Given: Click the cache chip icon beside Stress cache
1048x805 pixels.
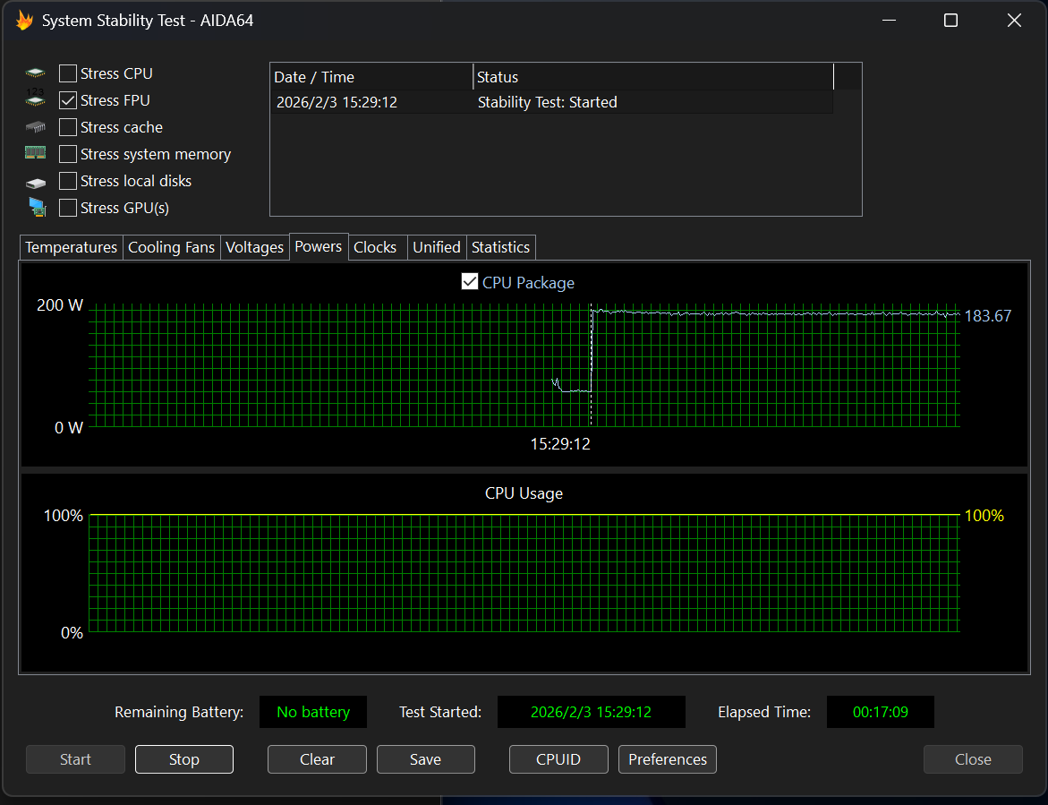Looking at the screenshot, I should (x=35, y=127).
